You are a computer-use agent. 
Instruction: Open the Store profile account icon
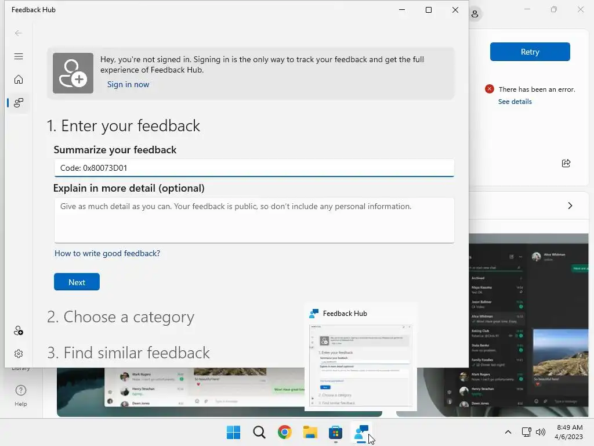pos(475,15)
